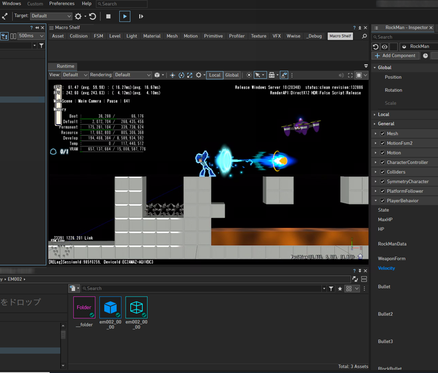
Task: Uncheck the Mesh component checkbox
Action: point(382,134)
